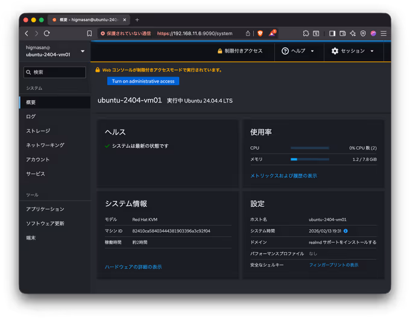Open ハードウェアの詳細の表示 link
Viewport: 410px width, 319px height.
pyautogui.click(x=133, y=267)
